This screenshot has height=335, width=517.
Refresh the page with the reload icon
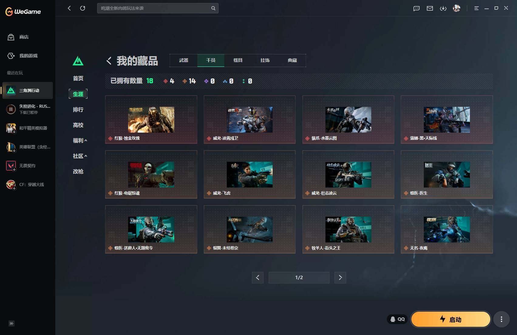click(x=83, y=8)
